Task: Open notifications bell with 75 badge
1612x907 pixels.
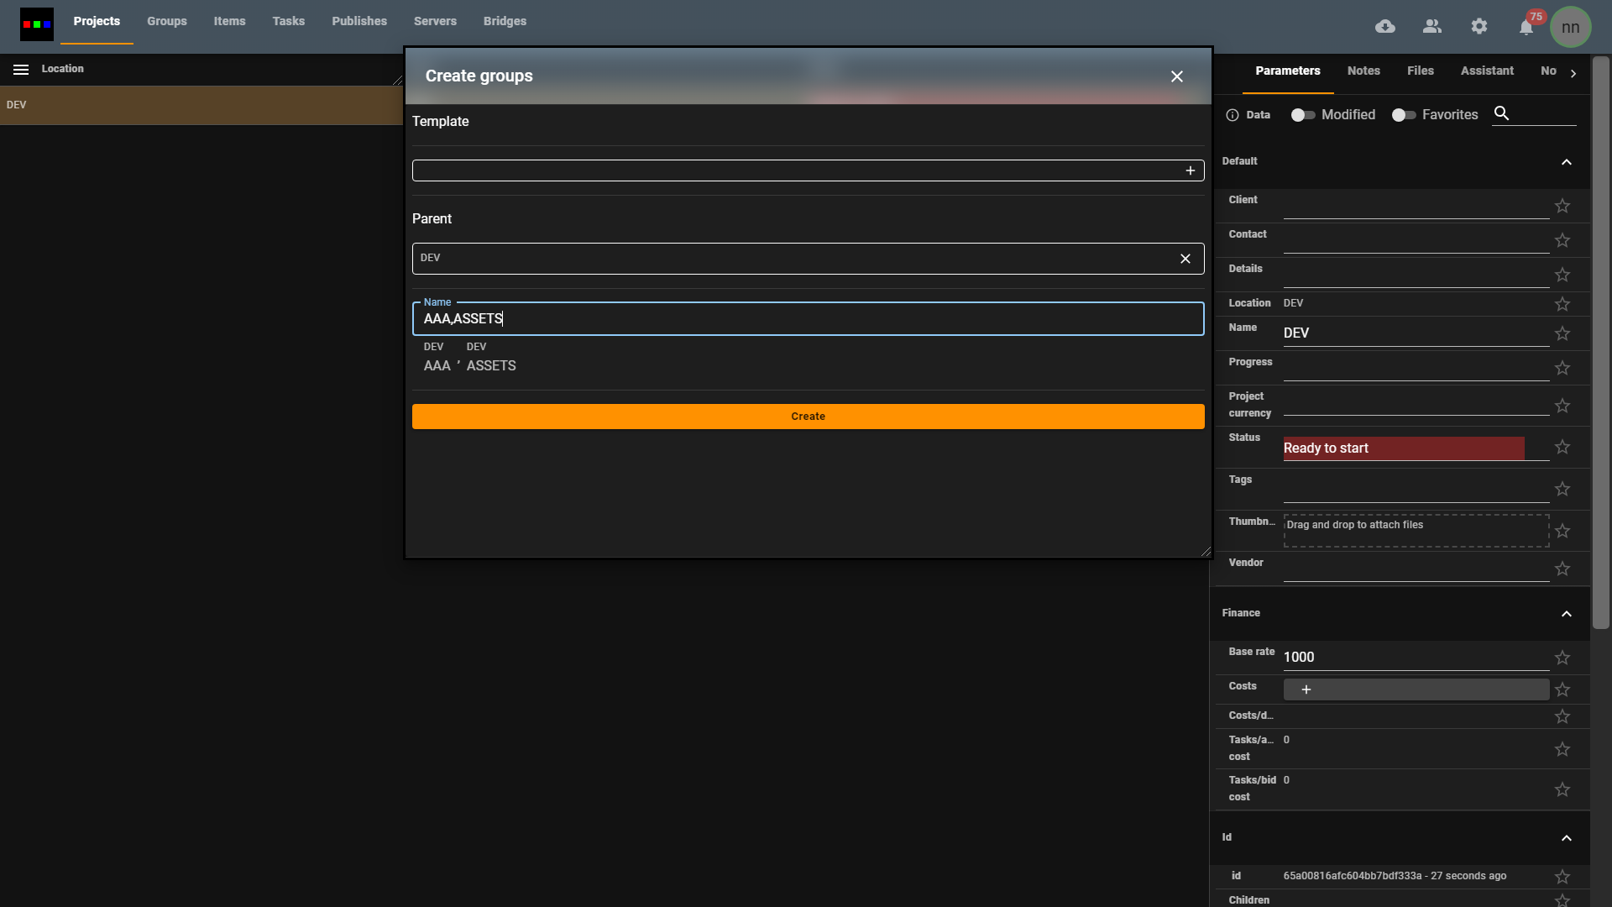Action: [x=1526, y=27]
